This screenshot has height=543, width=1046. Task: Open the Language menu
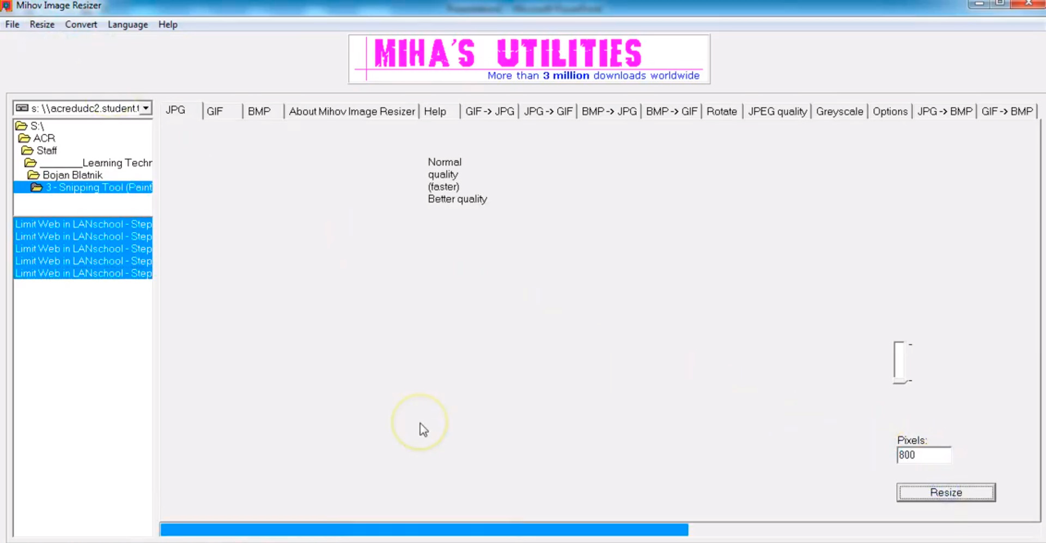coord(127,25)
